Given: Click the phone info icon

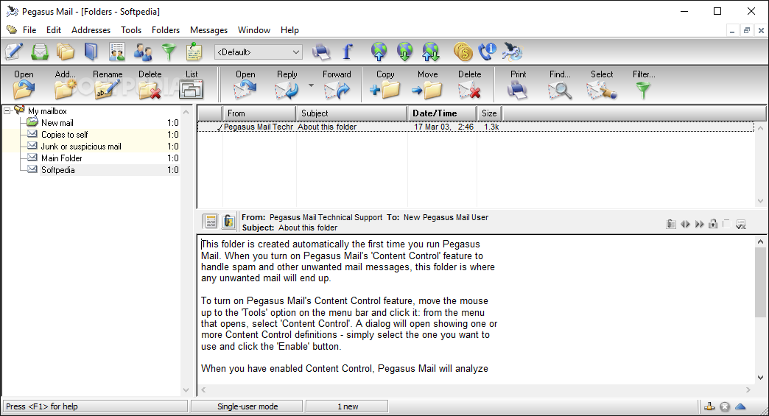Looking at the screenshot, I should pos(488,52).
